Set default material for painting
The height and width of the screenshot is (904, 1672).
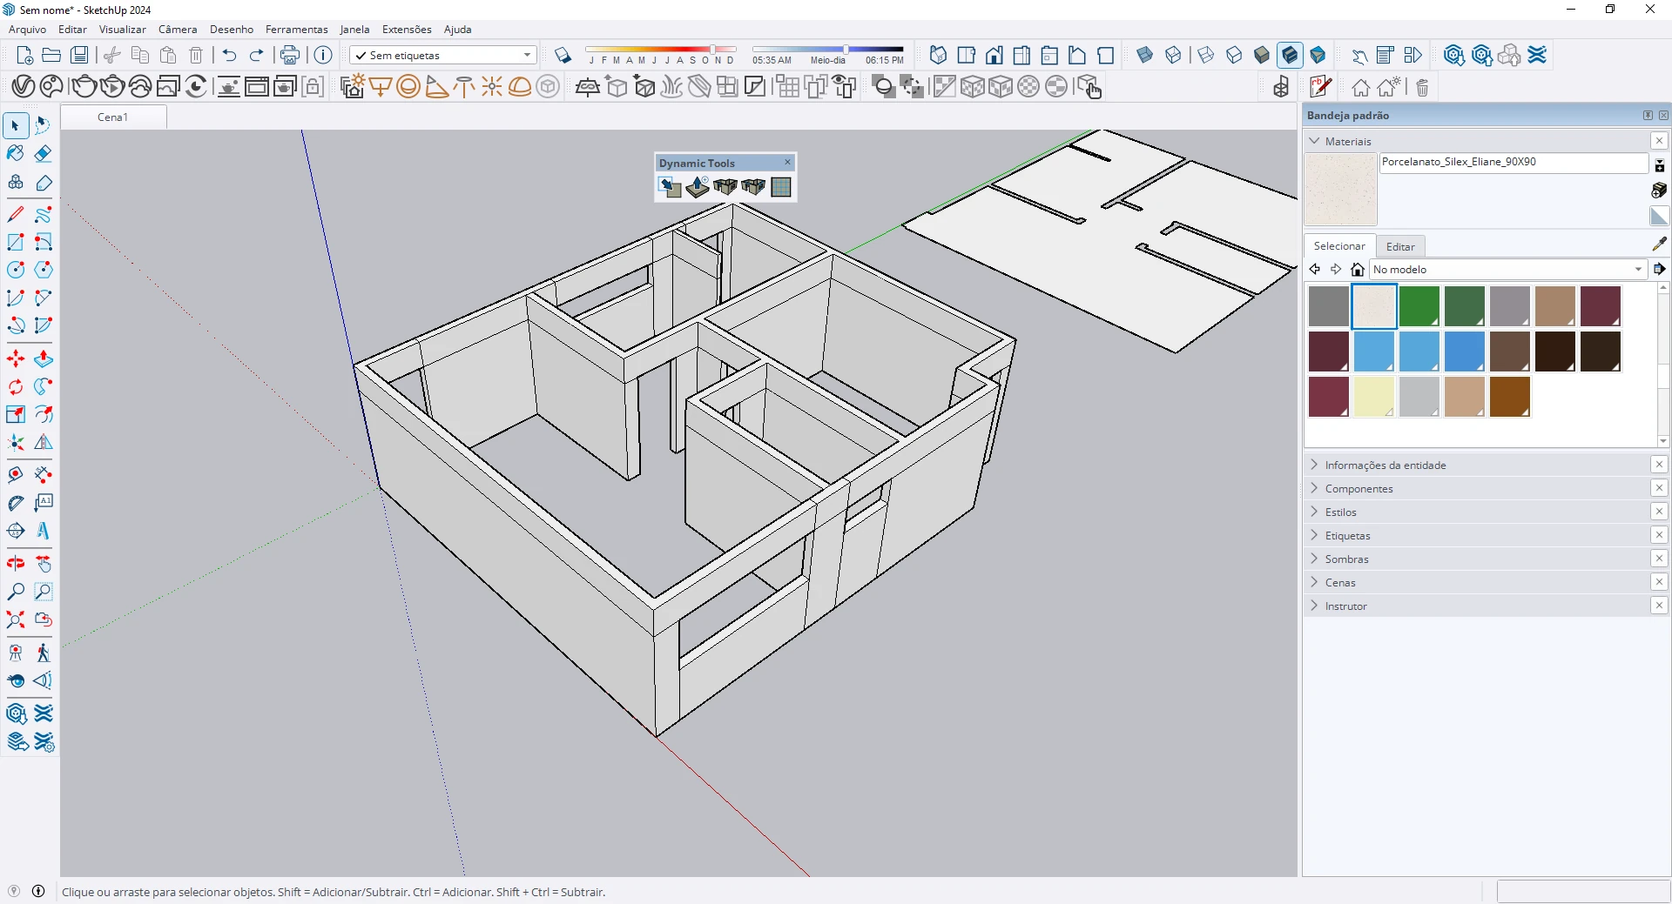coord(1659,216)
